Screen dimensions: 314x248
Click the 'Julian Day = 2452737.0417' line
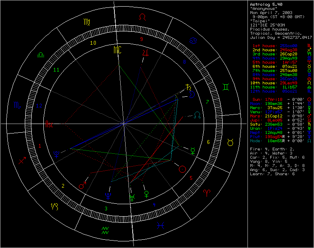[281, 38]
